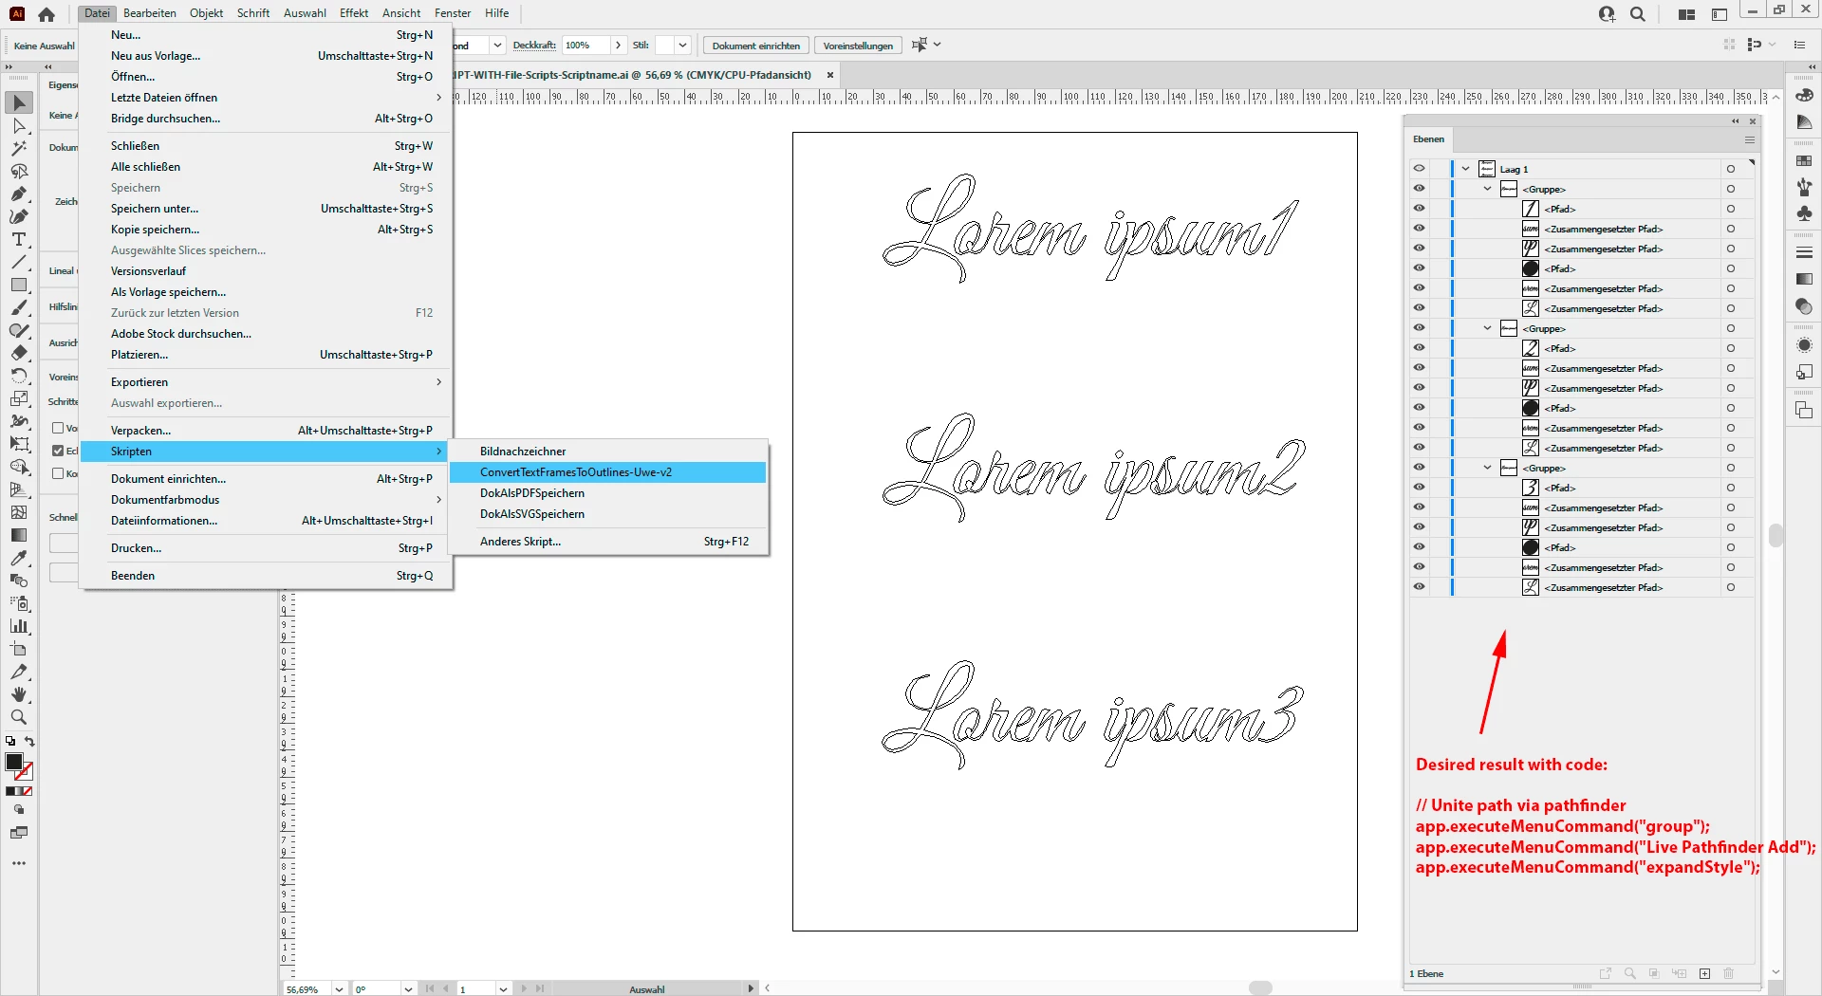The width and height of the screenshot is (1822, 996).
Task: Toggle the checked 'Ec' checkbox
Action: click(58, 451)
